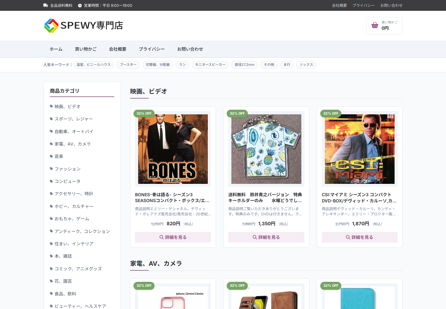Click the brown leather phone case thumbnail

(266, 298)
